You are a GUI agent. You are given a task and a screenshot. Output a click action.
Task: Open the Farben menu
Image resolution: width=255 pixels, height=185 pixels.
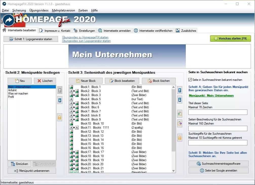click(x=83, y=10)
